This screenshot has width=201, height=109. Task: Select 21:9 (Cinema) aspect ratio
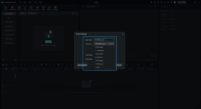point(99,60)
